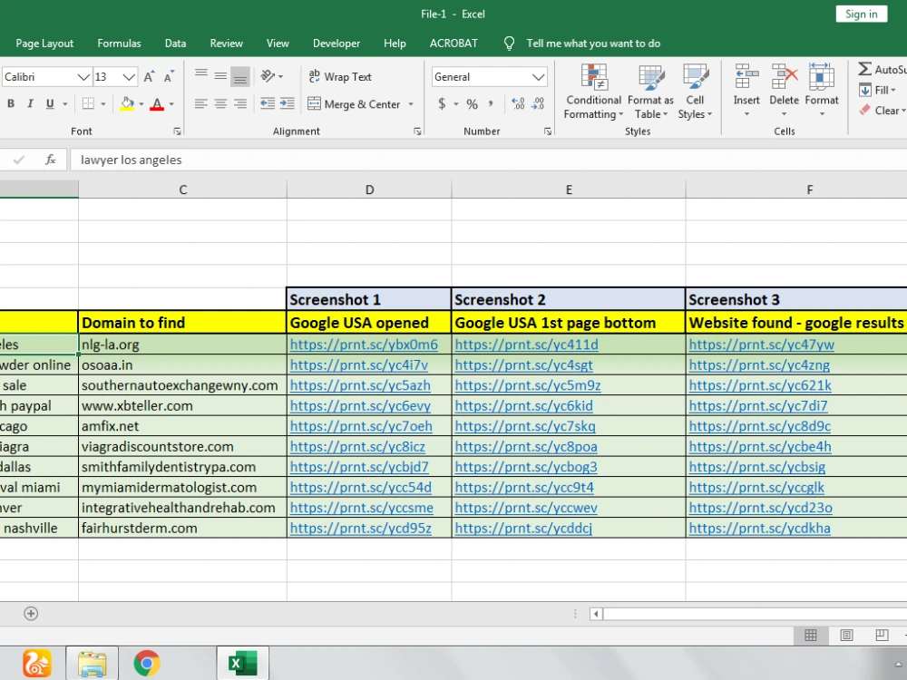Toggle Bold formatting
Image resolution: width=907 pixels, height=680 pixels.
click(10, 104)
